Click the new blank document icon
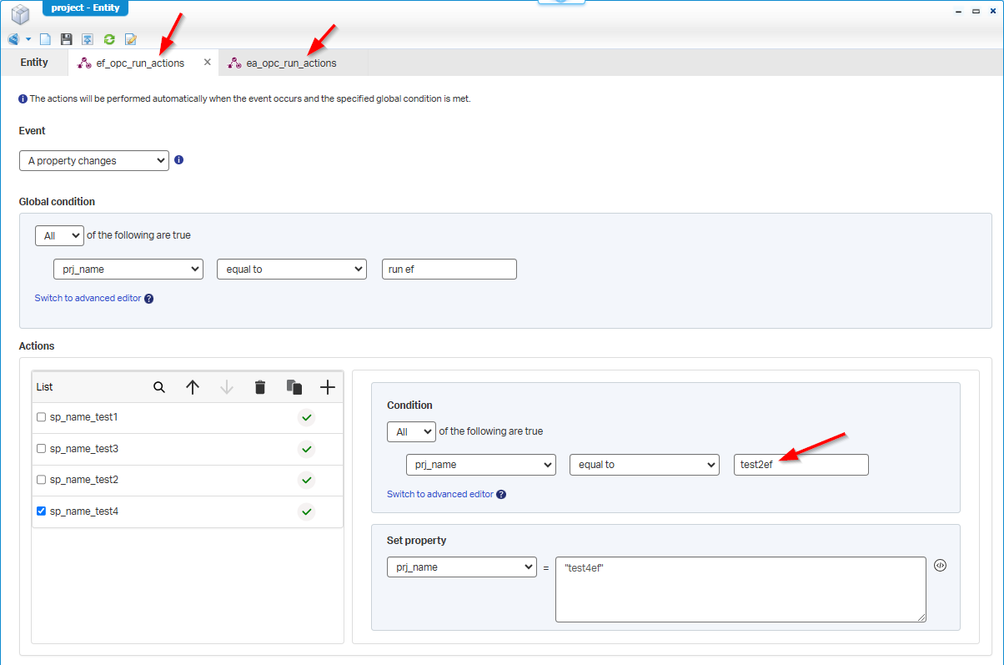 [46, 39]
